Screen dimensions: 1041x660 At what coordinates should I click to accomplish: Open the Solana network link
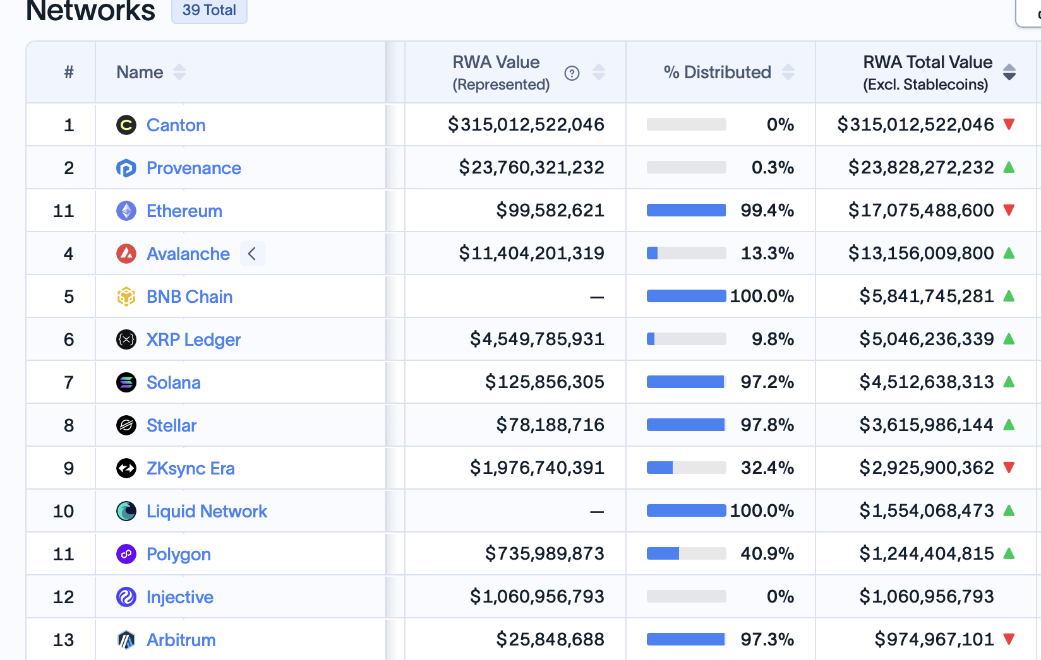click(174, 382)
